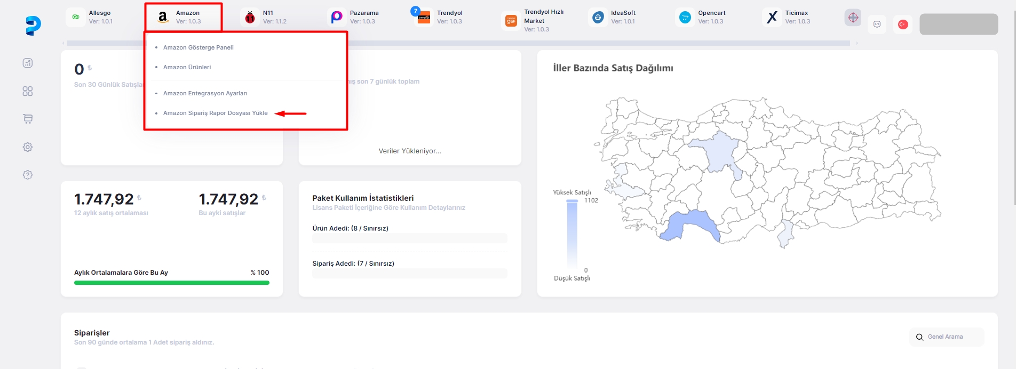Click the crosshair target icon in header
This screenshot has height=369, width=1016.
853,18
